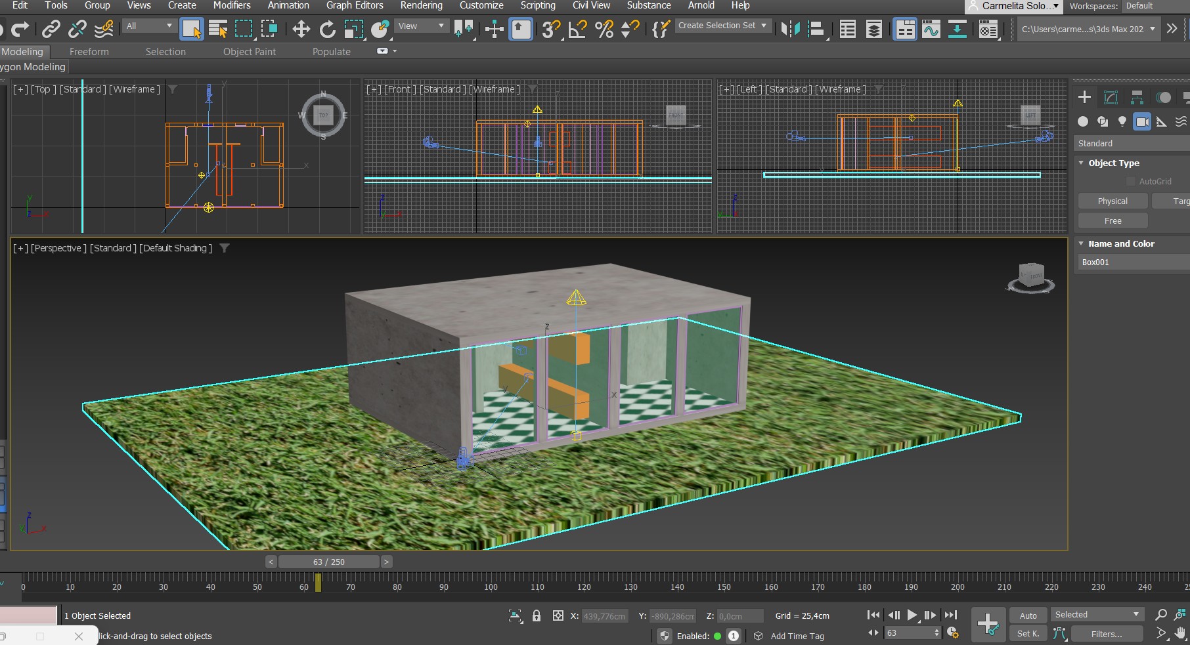The image size is (1190, 645).
Task: Click the Cameras category icon in Create panel
Action: (x=1142, y=121)
